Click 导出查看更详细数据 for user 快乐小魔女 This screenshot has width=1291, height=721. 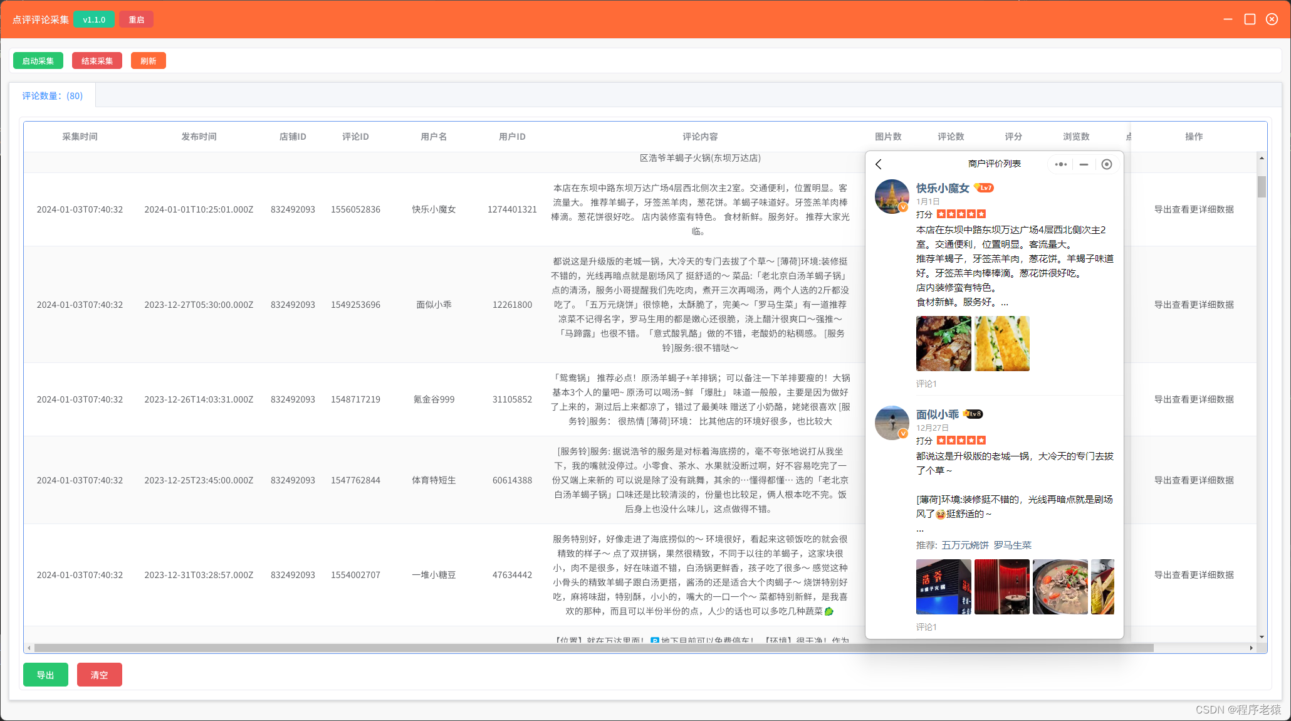point(1193,209)
